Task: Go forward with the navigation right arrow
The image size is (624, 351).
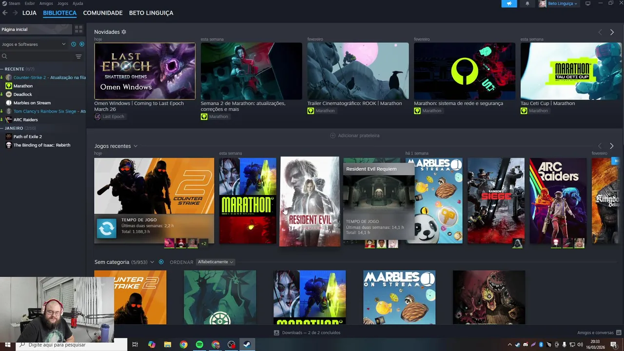Action: pos(15,13)
